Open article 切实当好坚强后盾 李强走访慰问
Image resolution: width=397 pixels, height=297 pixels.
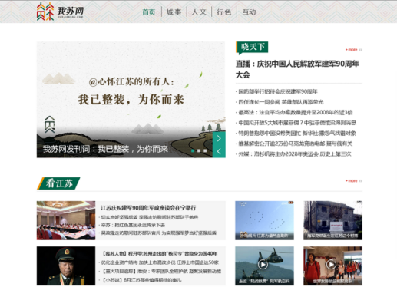point(150,217)
